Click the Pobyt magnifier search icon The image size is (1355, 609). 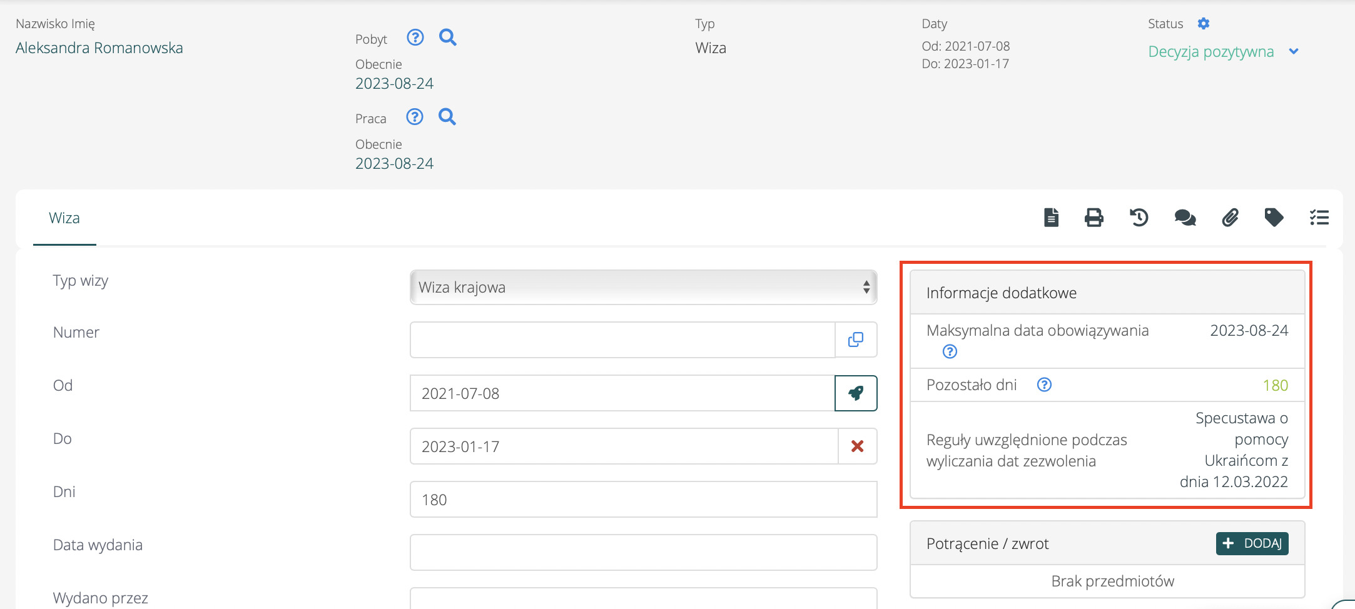coord(447,38)
